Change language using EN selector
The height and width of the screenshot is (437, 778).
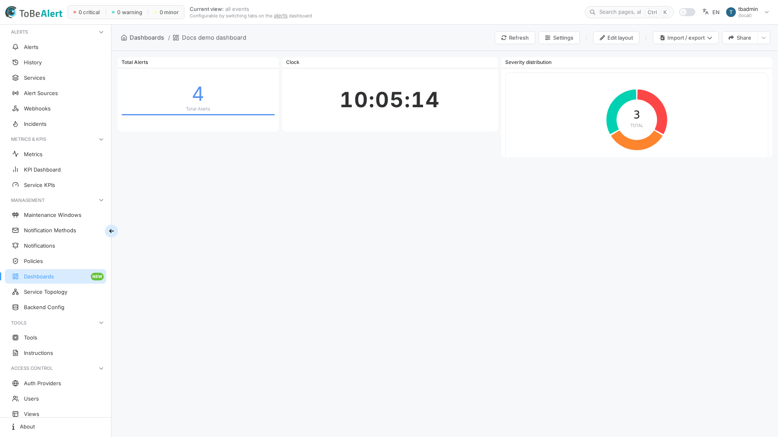pyautogui.click(x=711, y=12)
